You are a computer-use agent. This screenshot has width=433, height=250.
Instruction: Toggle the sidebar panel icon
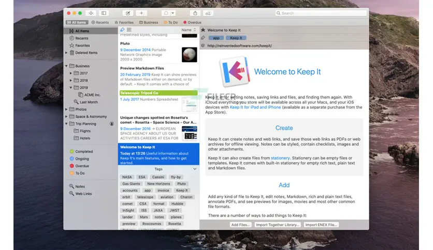point(104,13)
